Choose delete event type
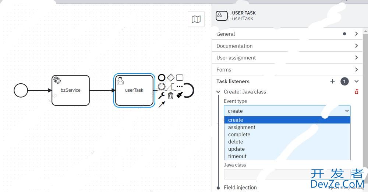Image resolution: width=368 pixels, height=192 pixels. point(287,142)
